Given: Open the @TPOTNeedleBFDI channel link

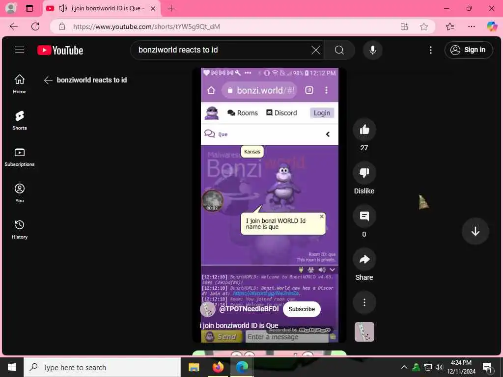Looking at the screenshot, I should 249,309.
